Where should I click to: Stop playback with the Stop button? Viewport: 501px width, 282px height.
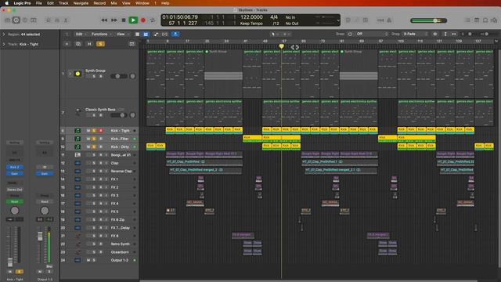[x=124, y=20]
